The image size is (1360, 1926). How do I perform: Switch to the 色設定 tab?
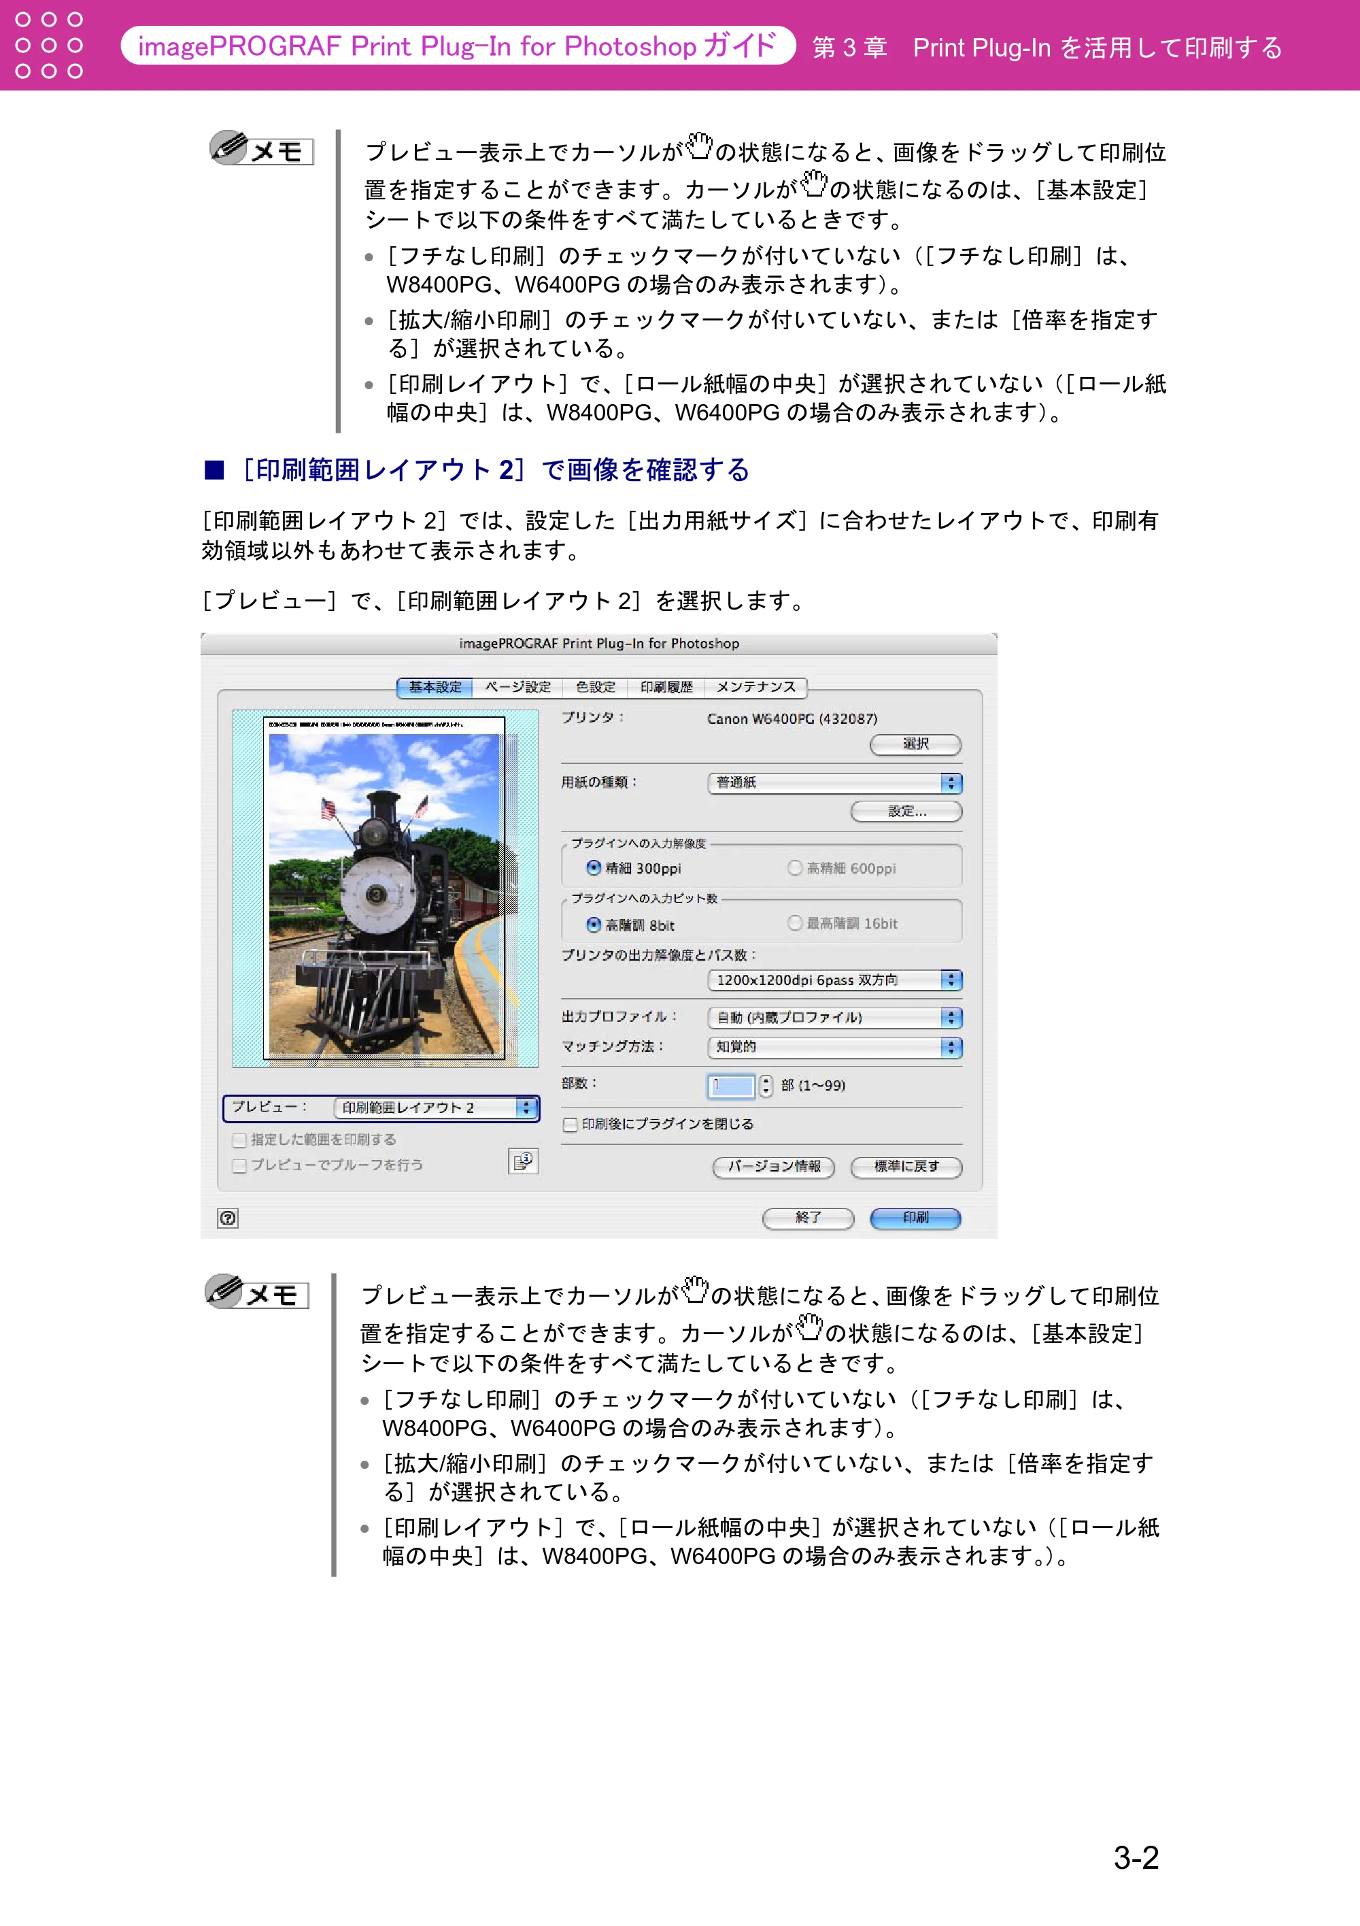(595, 687)
